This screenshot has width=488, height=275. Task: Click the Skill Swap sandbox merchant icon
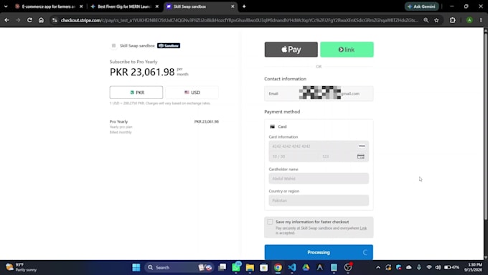[x=113, y=46]
